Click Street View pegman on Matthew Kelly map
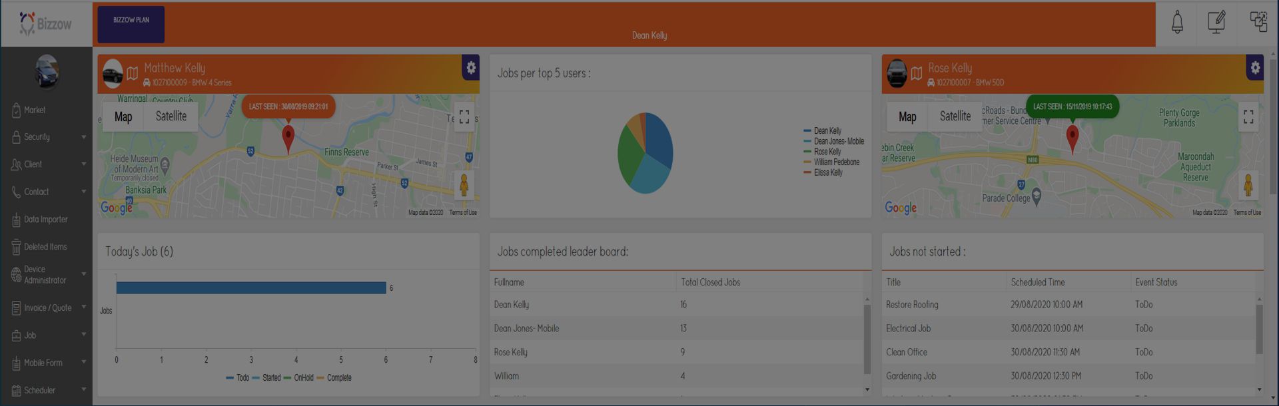This screenshot has width=1279, height=406. [x=464, y=185]
